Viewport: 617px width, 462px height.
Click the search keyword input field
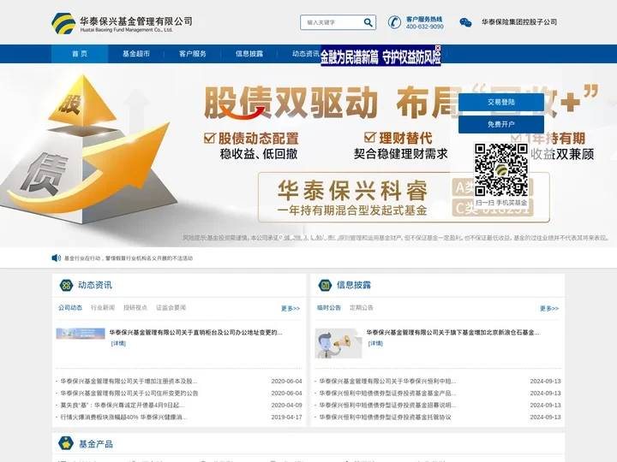(332, 22)
